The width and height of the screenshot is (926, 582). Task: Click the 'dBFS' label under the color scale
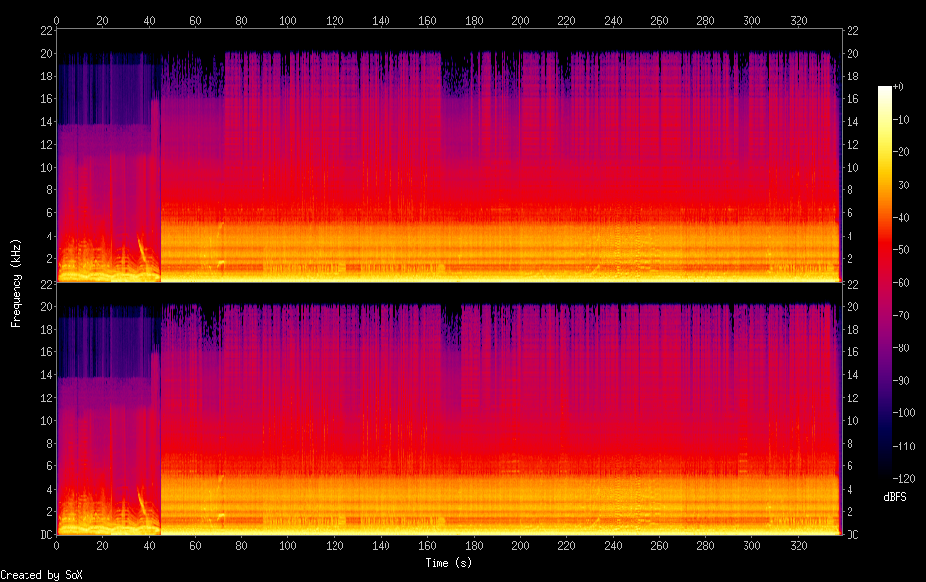(897, 498)
